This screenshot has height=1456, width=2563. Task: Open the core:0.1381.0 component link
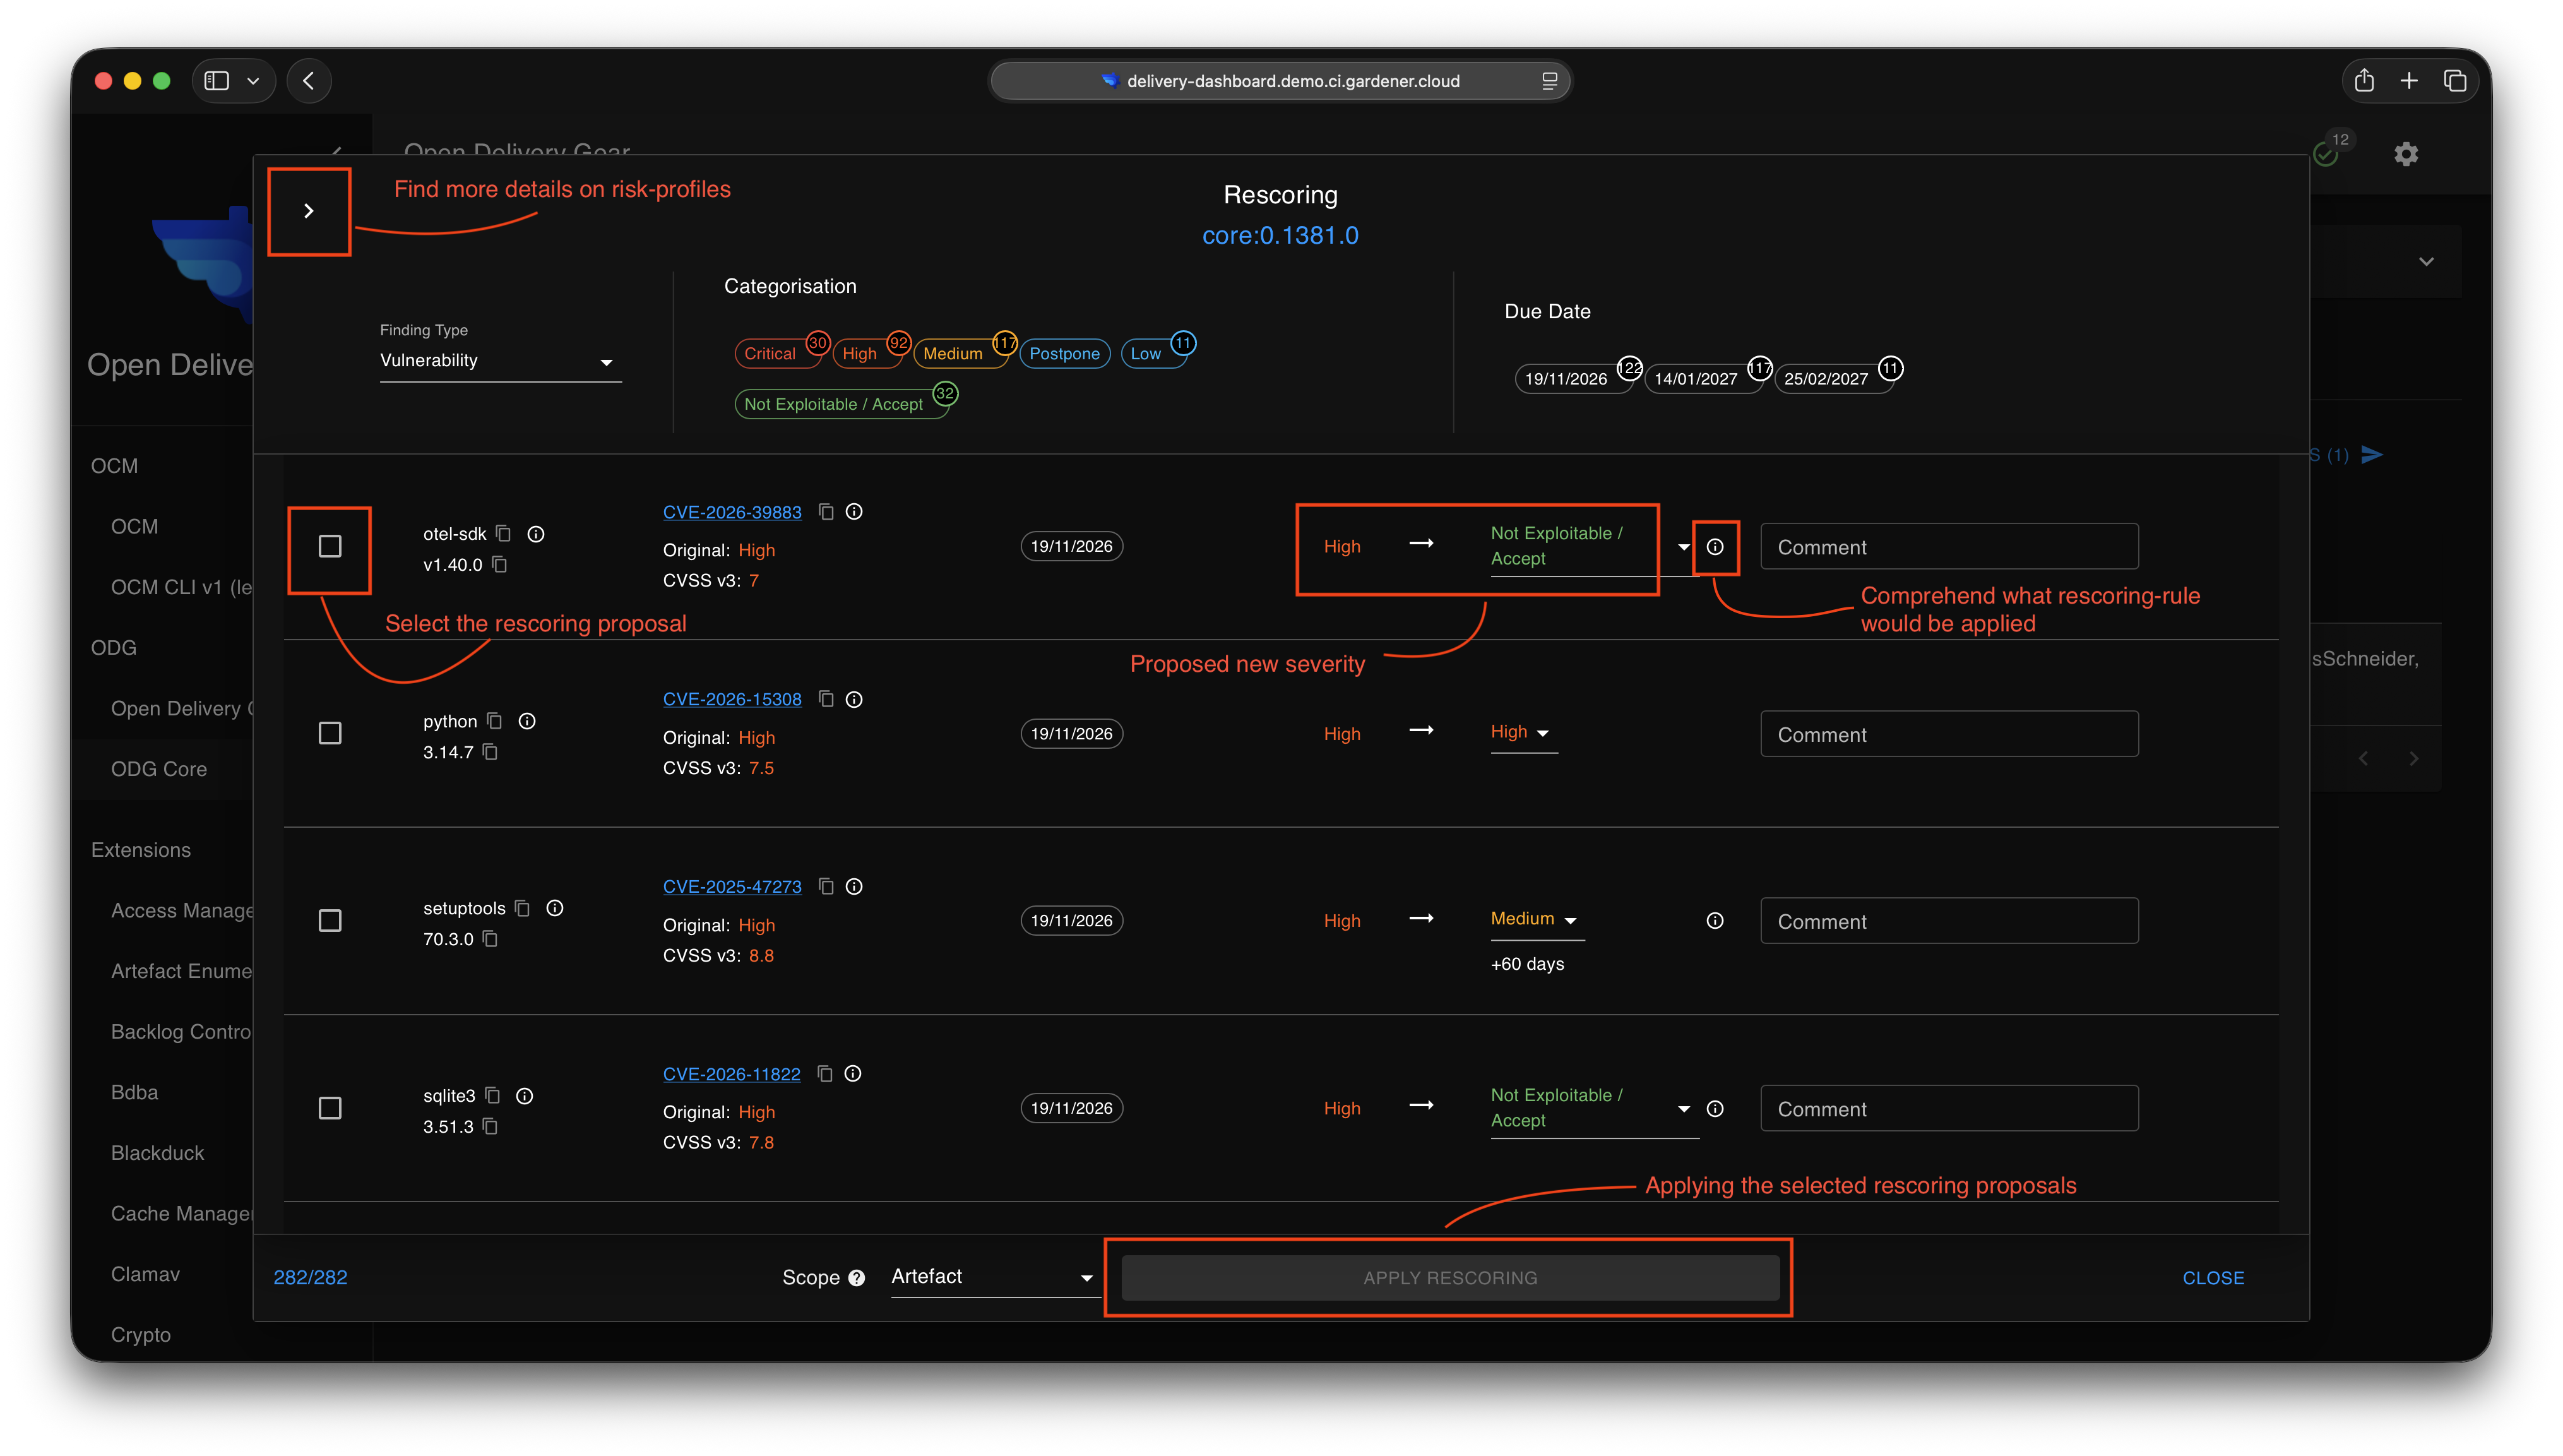click(x=1280, y=235)
